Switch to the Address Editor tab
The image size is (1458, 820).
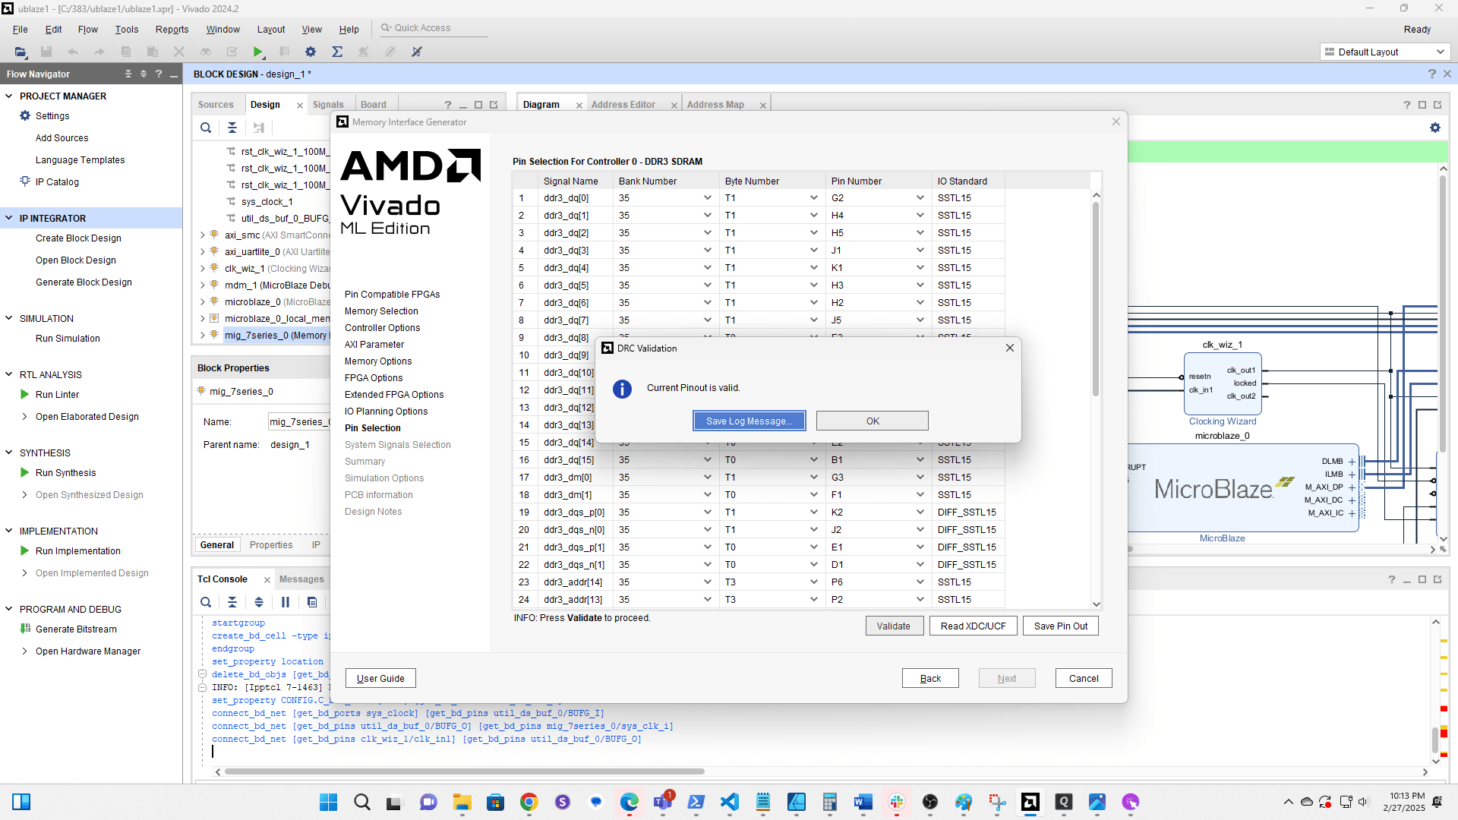click(623, 105)
